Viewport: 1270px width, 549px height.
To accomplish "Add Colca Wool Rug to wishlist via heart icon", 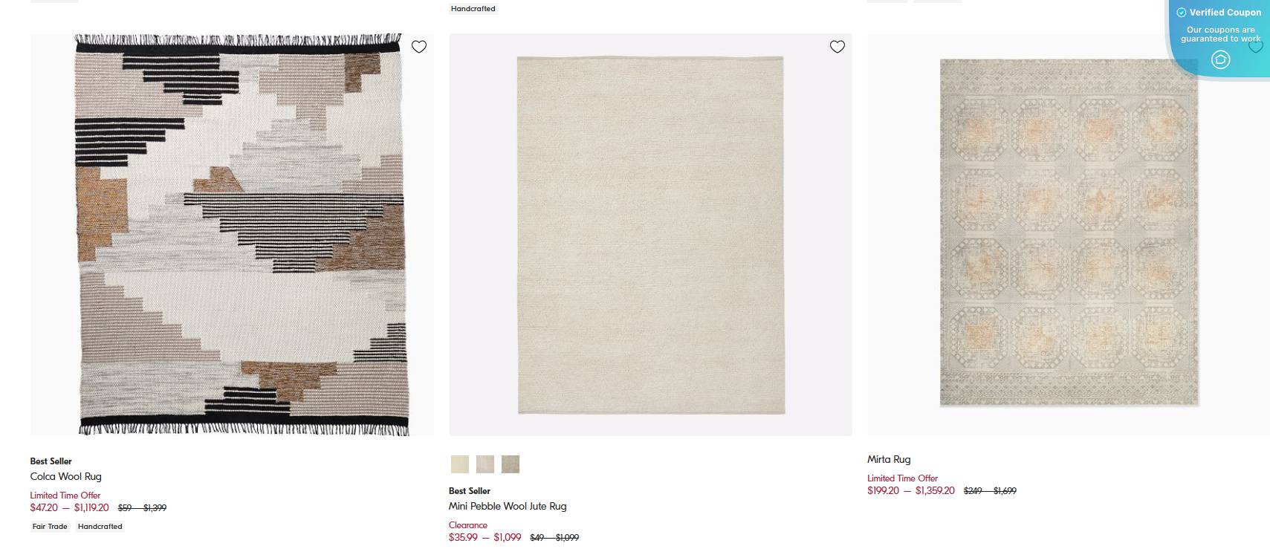I will (418, 46).
